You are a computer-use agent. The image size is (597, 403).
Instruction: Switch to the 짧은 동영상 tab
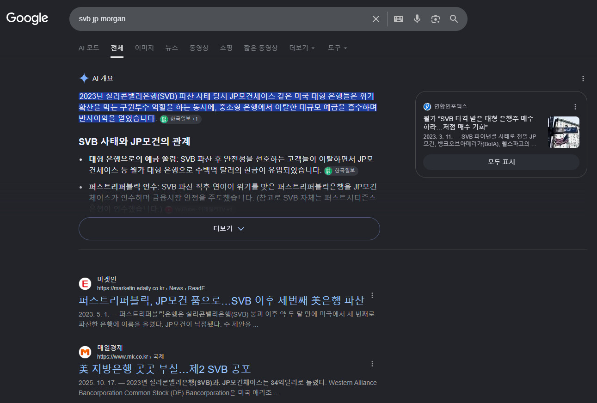(261, 48)
